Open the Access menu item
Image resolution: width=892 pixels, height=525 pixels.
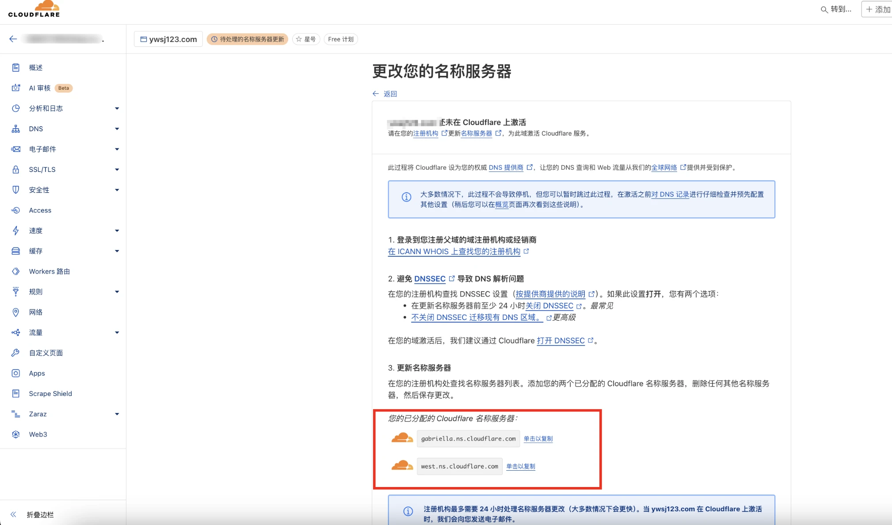click(x=40, y=210)
